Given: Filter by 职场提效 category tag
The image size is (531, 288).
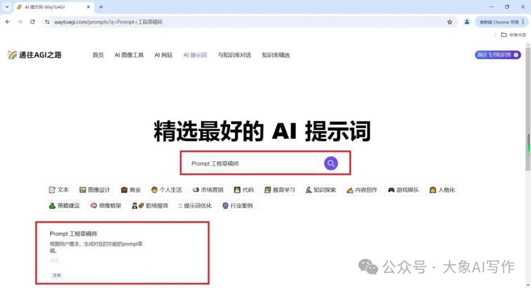Looking at the screenshot, I should [150, 205].
